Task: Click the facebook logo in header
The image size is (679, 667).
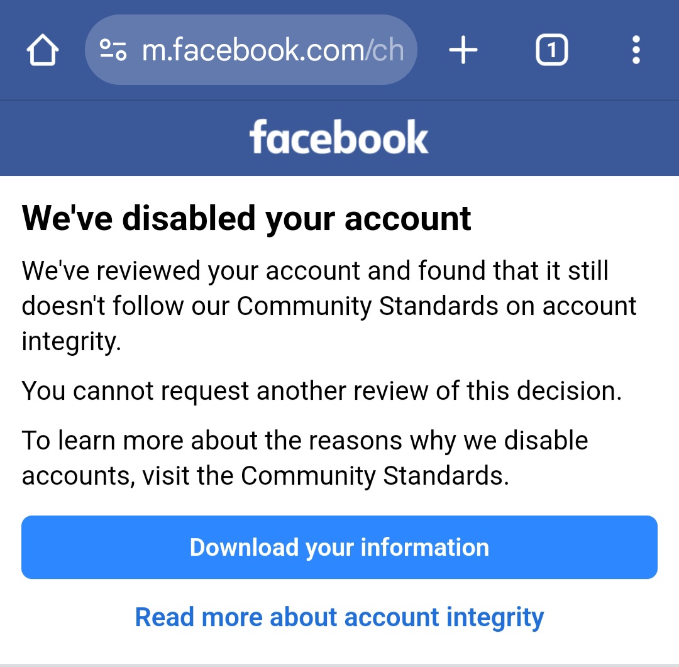Action: [x=339, y=137]
